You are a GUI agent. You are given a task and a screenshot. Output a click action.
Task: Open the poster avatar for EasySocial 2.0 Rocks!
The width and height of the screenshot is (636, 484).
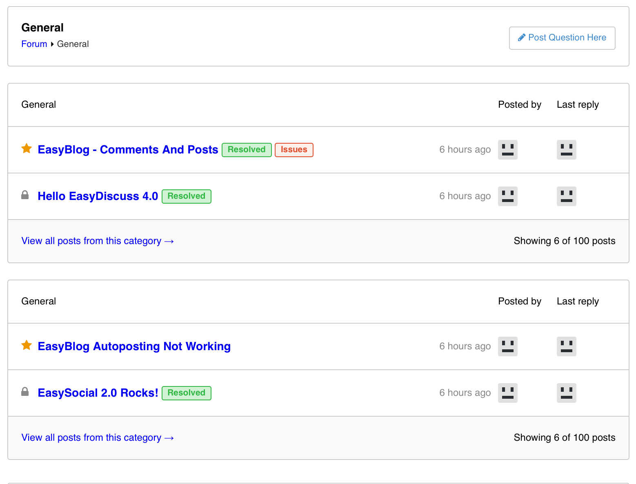pyautogui.click(x=508, y=393)
